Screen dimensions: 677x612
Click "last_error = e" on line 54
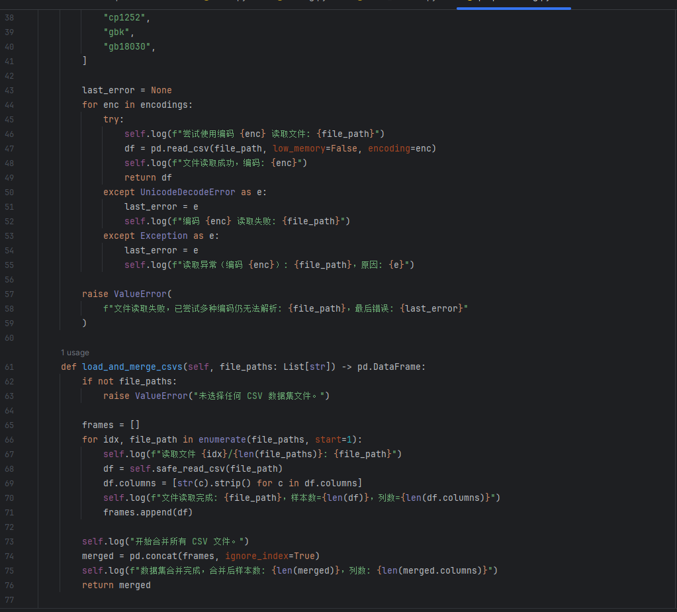[161, 250]
